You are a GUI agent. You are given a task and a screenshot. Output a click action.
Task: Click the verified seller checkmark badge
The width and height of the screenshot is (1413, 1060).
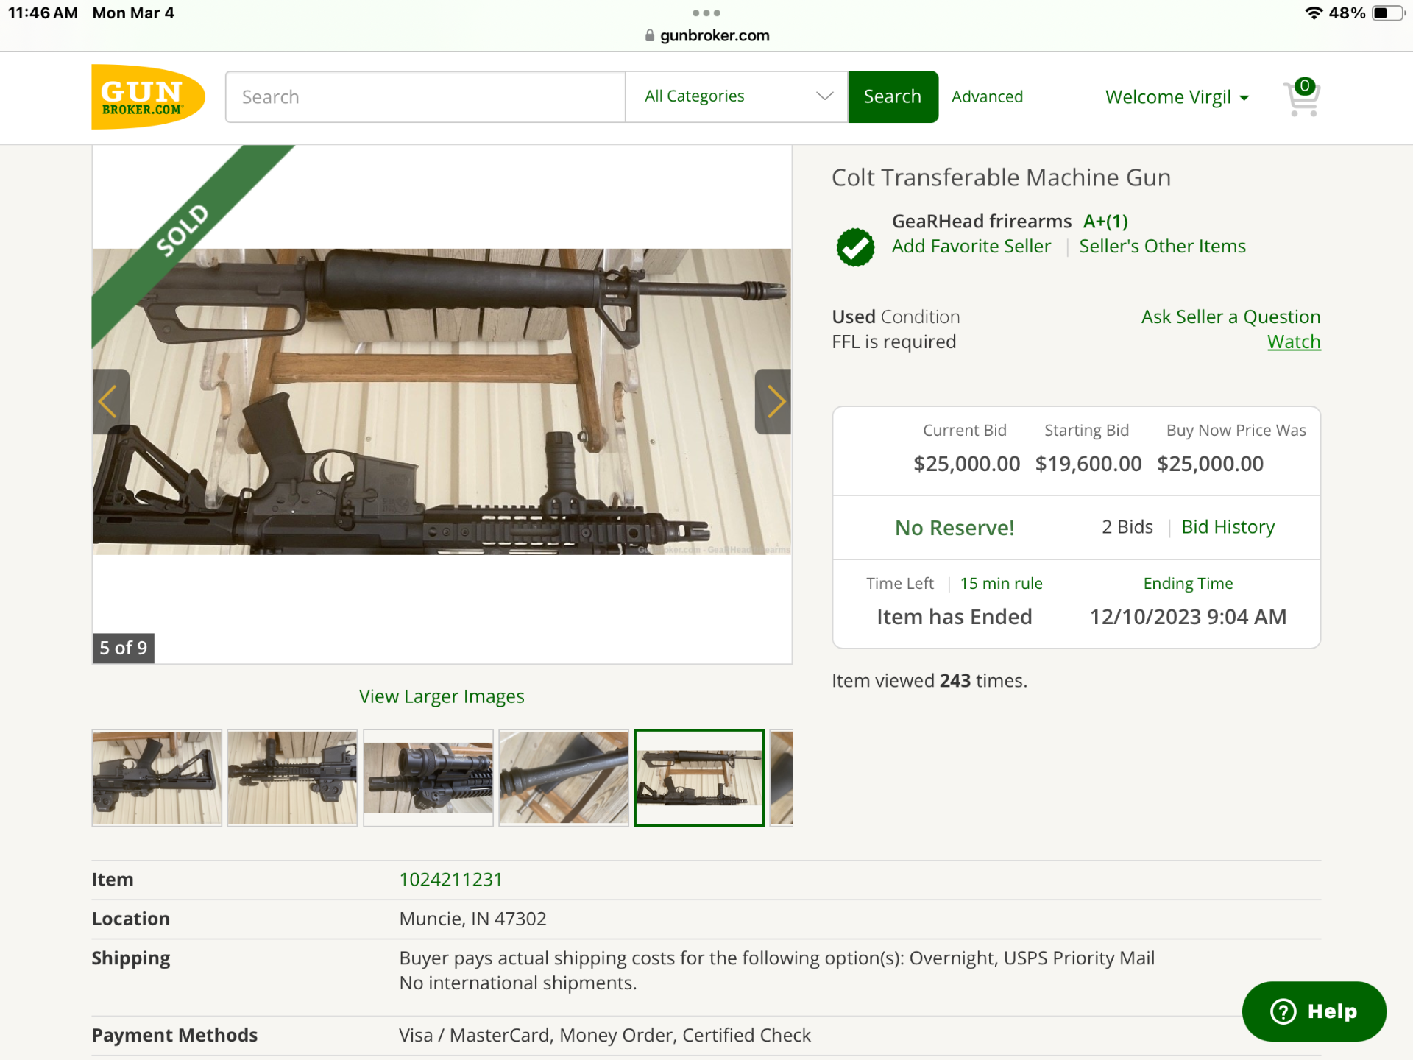(854, 246)
